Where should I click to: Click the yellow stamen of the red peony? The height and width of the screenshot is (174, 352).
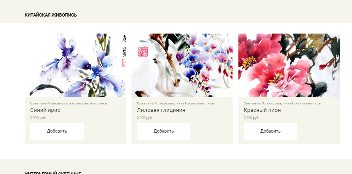(250, 62)
